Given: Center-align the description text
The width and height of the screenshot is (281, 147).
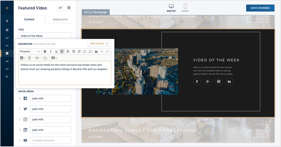Looking at the screenshot, I should (x=68, y=52).
